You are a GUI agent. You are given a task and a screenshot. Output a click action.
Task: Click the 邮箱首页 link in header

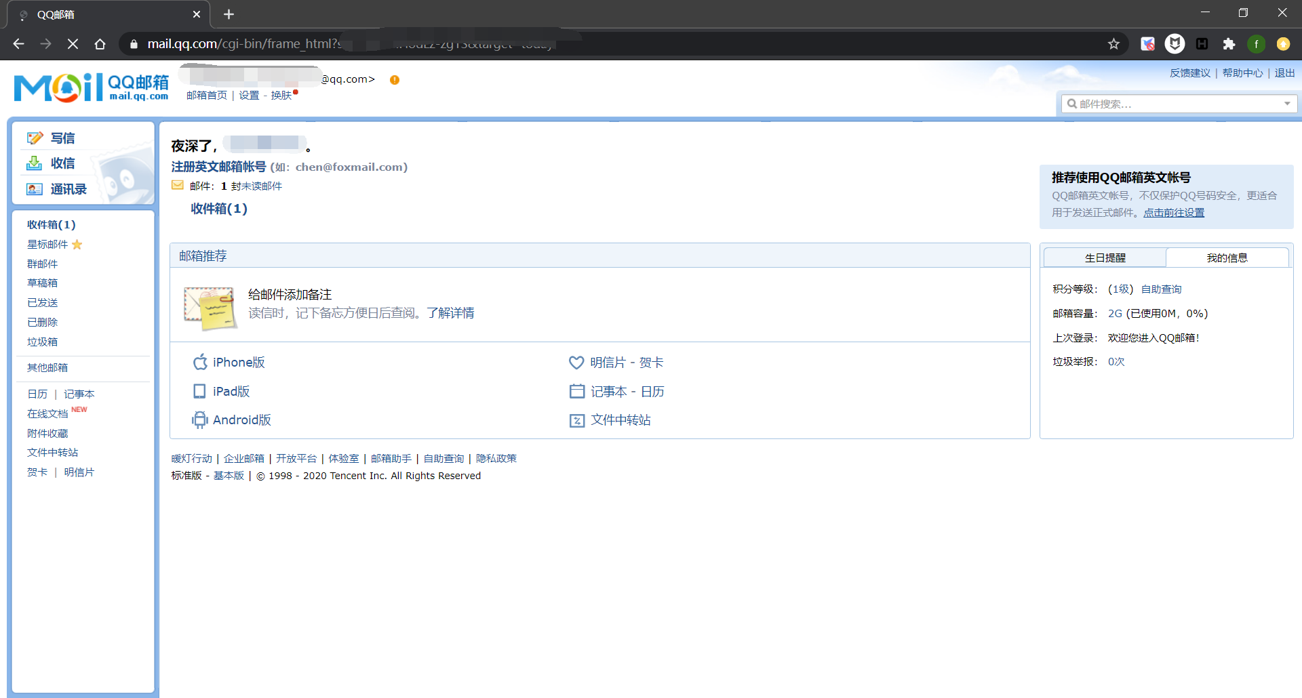point(207,96)
